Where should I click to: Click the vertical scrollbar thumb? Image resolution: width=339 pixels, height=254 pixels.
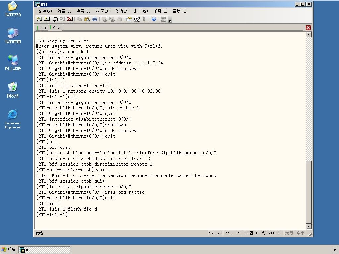pos(309,192)
